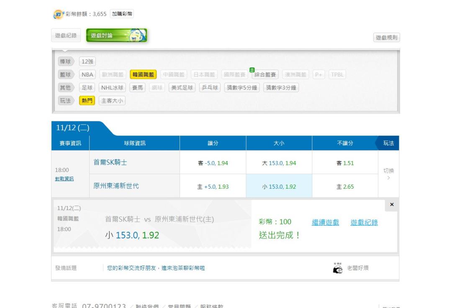Click the 大小 column header
This screenshot has width=452, height=308.
tap(279, 143)
